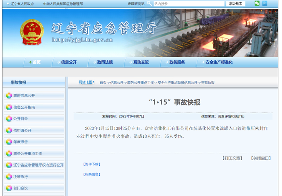Click the green arrow beside 首页

click(30, 62)
